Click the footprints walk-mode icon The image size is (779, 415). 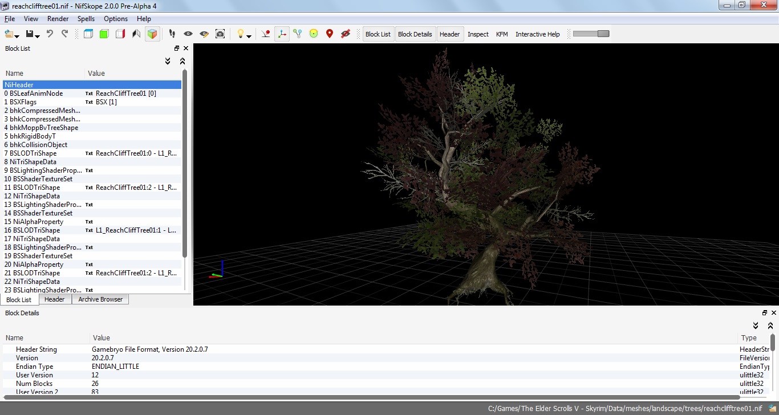(172, 34)
